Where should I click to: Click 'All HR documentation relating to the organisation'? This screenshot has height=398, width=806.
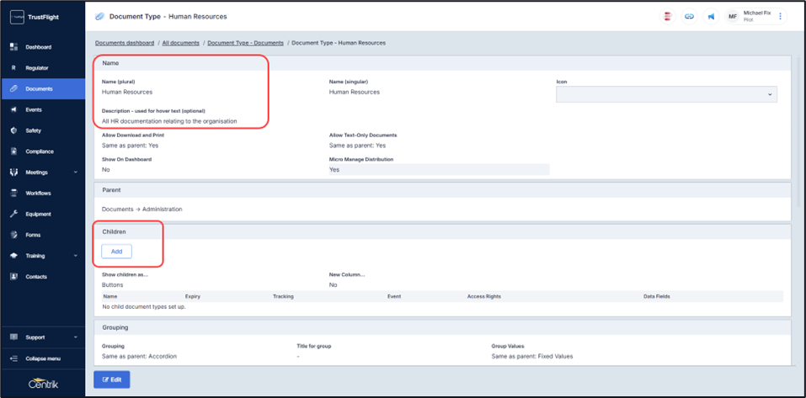click(x=169, y=121)
